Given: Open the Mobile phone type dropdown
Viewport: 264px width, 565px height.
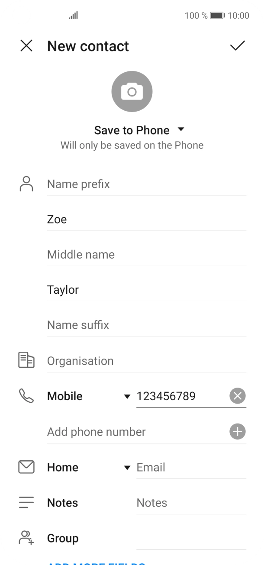Looking at the screenshot, I should [127, 395].
